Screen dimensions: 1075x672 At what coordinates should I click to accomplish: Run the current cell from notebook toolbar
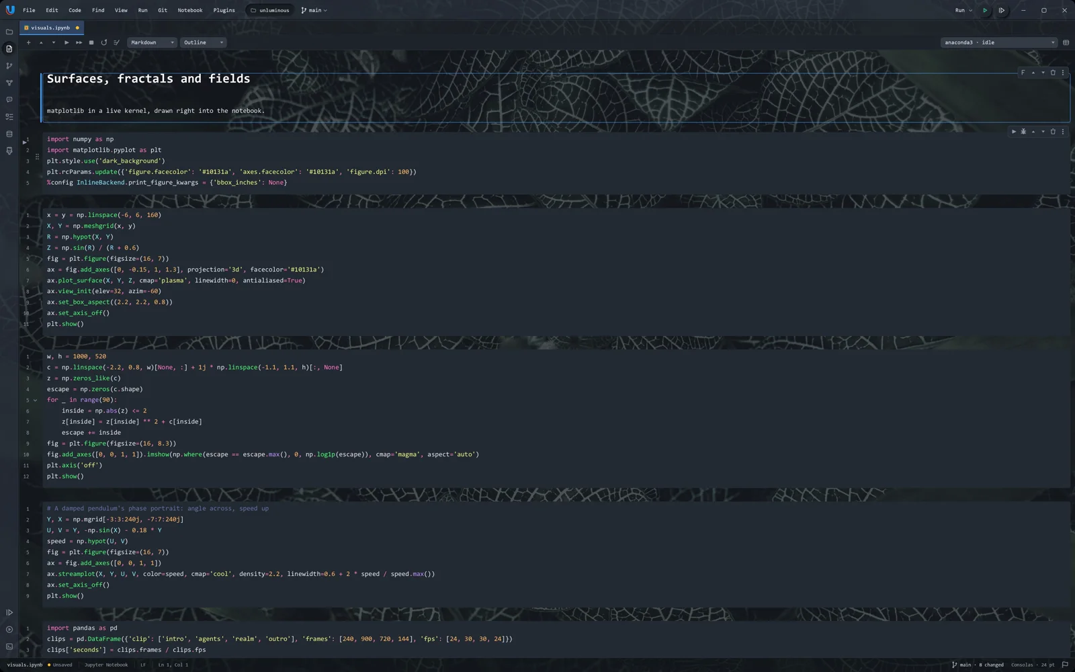67,42
